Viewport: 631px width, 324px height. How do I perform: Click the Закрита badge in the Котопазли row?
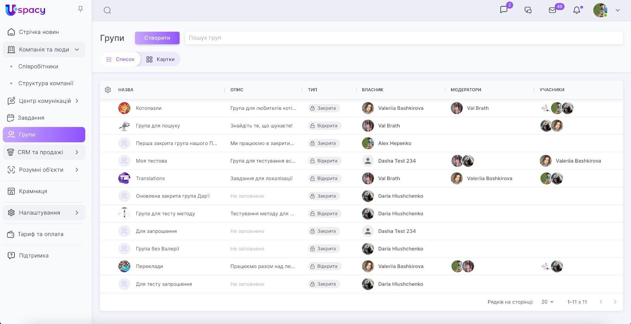click(x=324, y=108)
